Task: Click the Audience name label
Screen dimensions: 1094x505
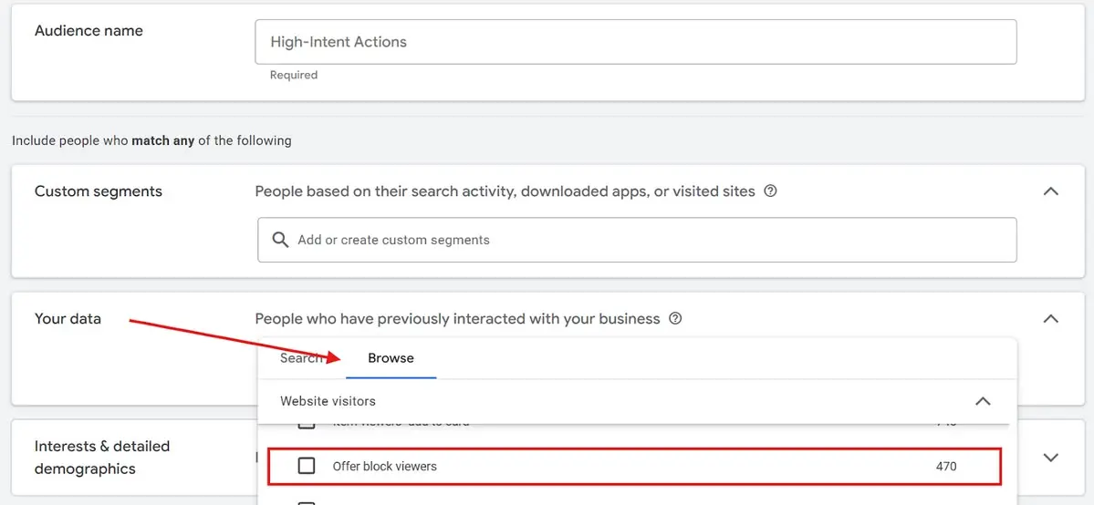Action: point(89,31)
